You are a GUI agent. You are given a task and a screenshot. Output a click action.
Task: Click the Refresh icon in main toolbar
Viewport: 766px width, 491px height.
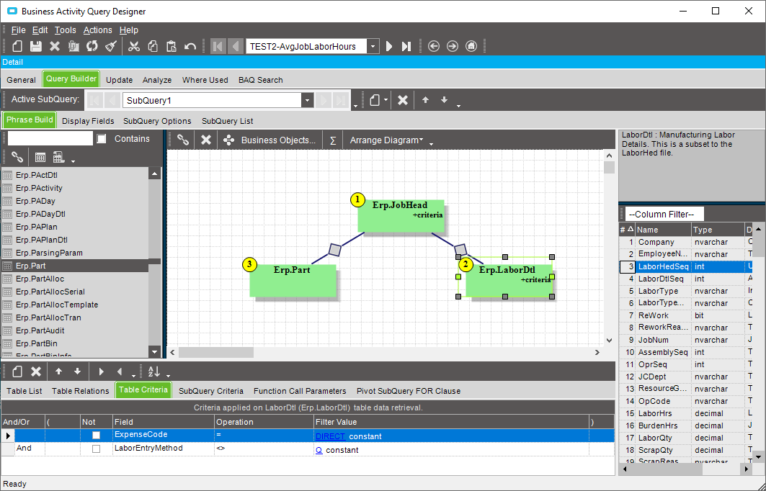click(x=92, y=46)
